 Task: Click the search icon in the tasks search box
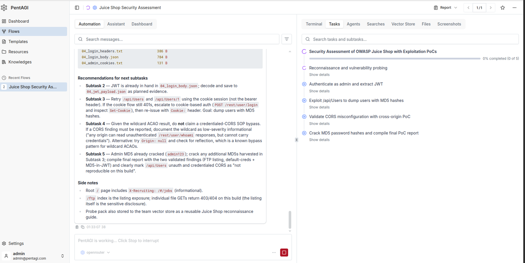(308, 39)
